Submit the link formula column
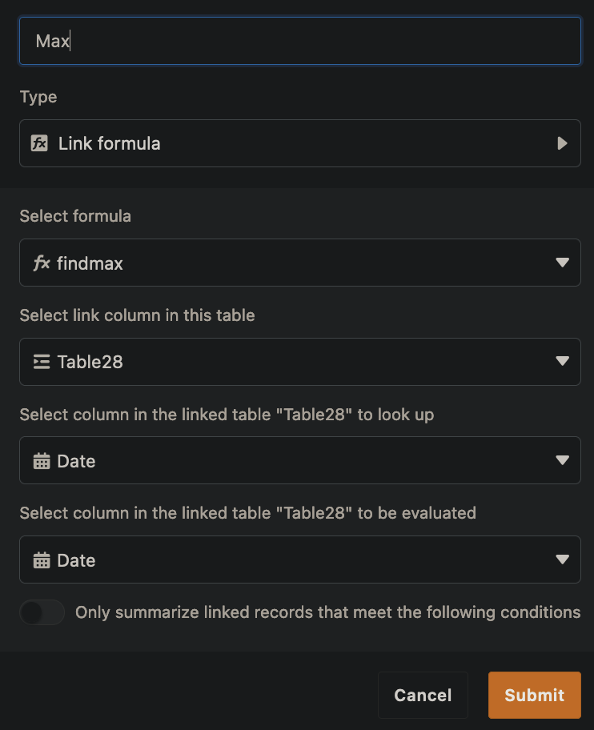This screenshot has width=594, height=730. point(534,696)
